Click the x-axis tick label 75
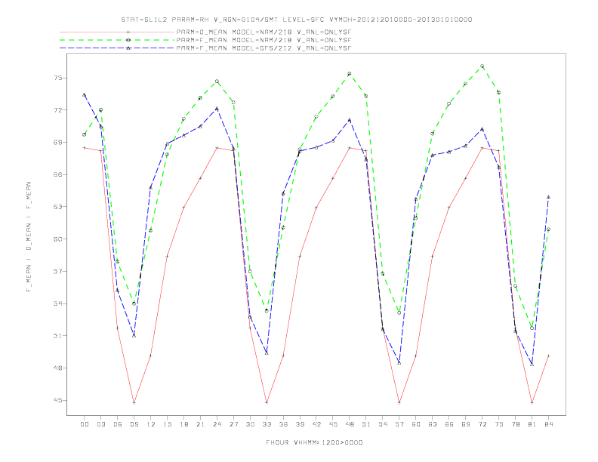 (499, 424)
